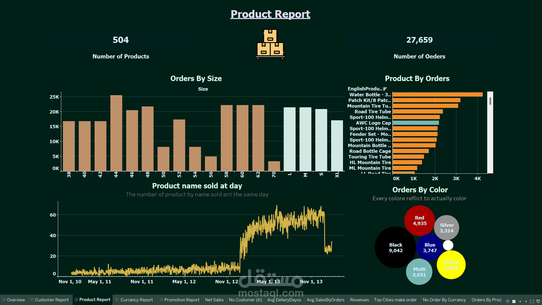Select the AWC Logo Cap bar
The image size is (542, 305).
(x=416, y=123)
